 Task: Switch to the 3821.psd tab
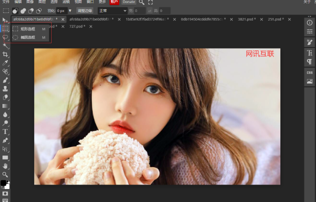pyautogui.click(x=247, y=19)
